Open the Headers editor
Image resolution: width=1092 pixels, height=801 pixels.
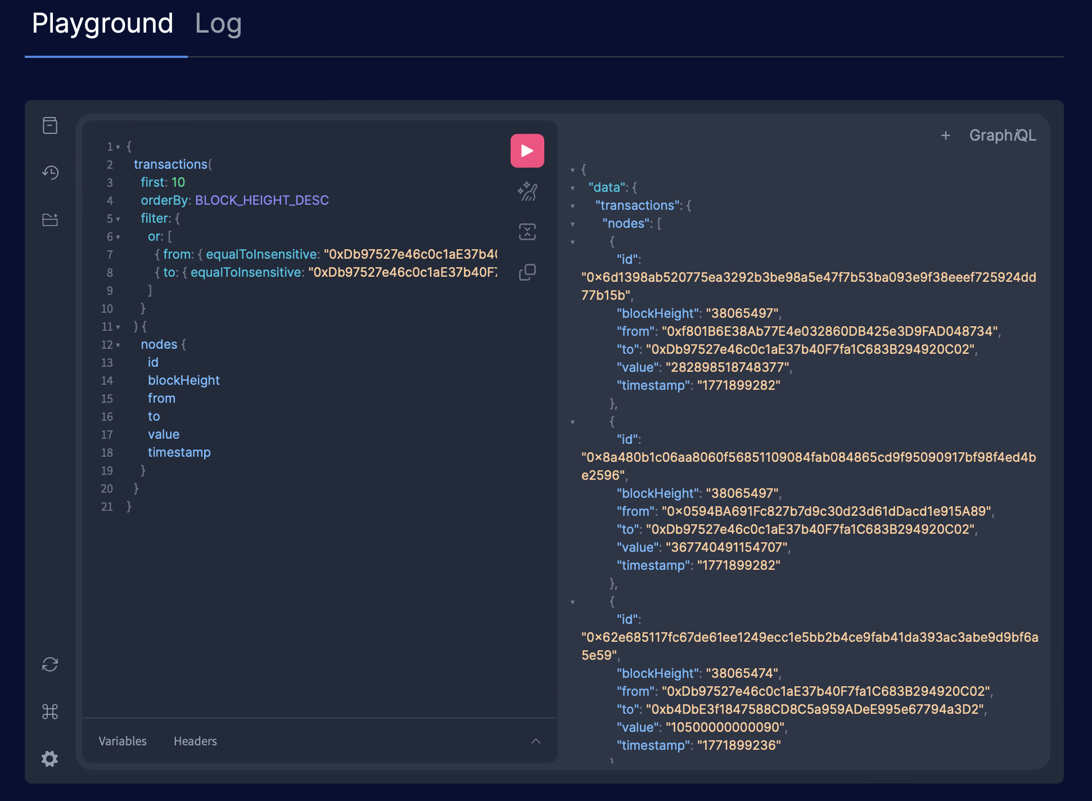[195, 741]
